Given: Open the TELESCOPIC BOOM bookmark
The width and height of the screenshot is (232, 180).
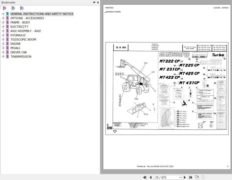Looking at the screenshot, I should (23, 39).
